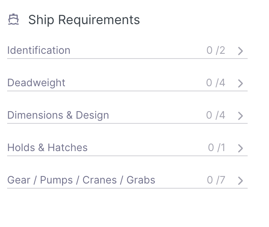The width and height of the screenshot is (269, 227).
Task: Click the Holds & Hatches chevron icon
Action: [x=241, y=148]
